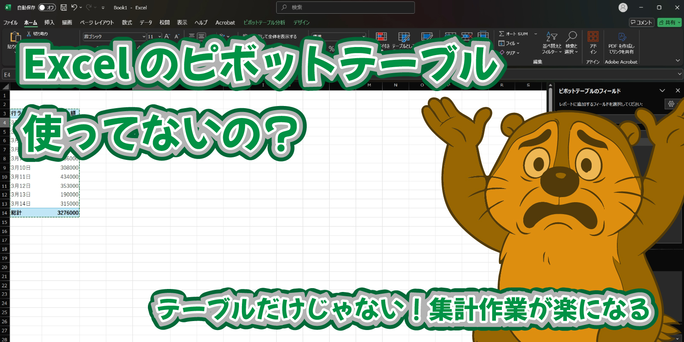
Task: Click the Undo arrow icon
Action: click(74, 7)
